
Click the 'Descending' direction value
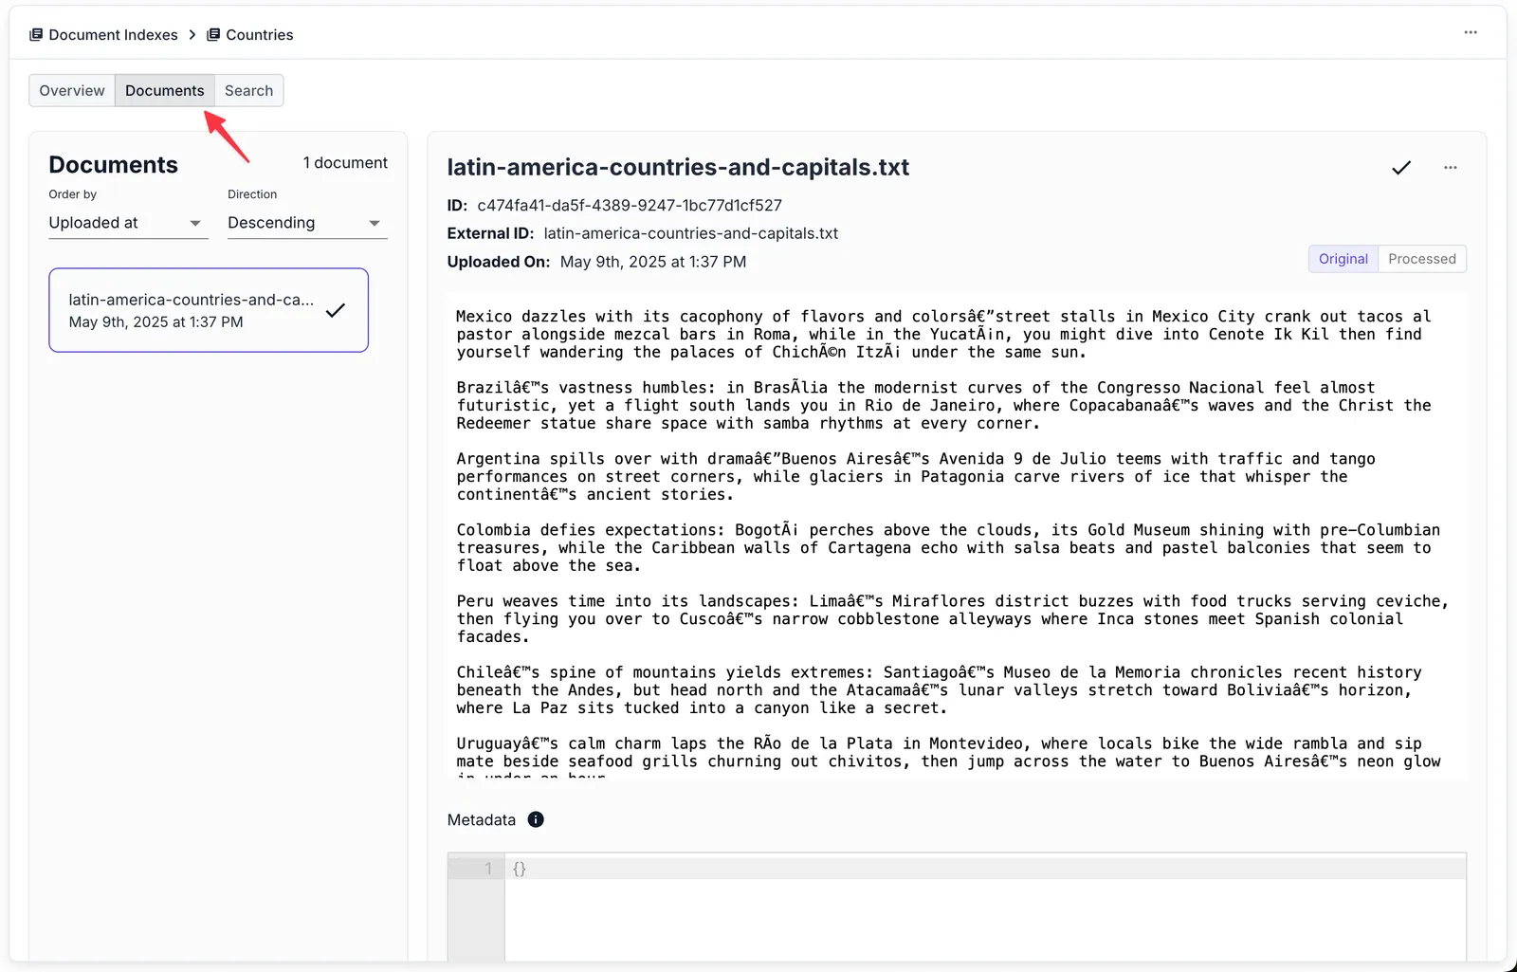271,223
